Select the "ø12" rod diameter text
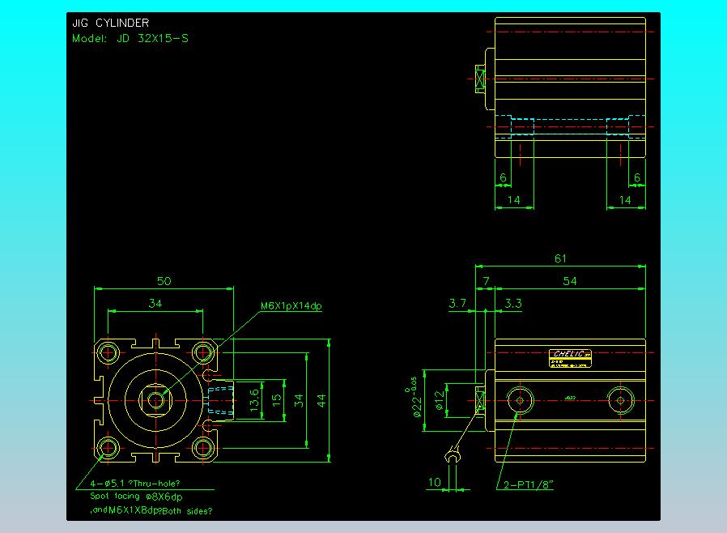Image resolution: width=727 pixels, height=533 pixels. pos(440,400)
